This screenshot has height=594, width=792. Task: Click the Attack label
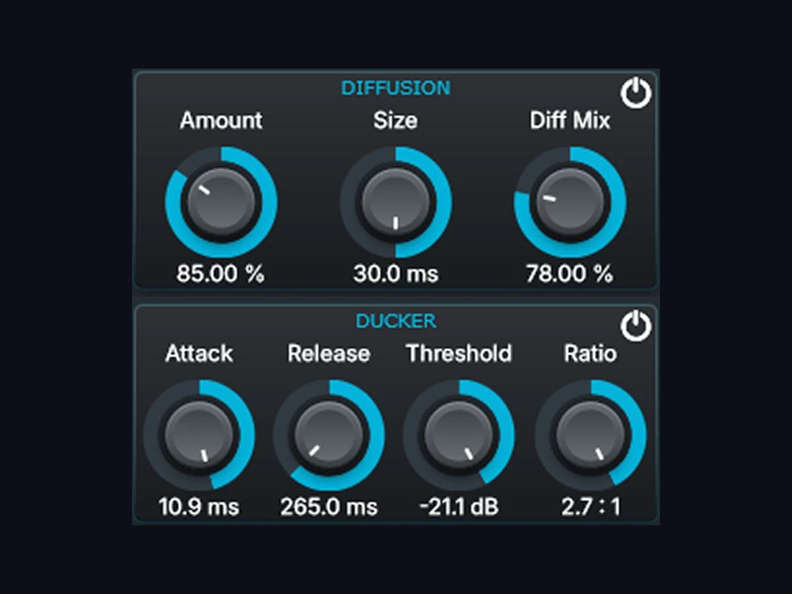coord(199,354)
